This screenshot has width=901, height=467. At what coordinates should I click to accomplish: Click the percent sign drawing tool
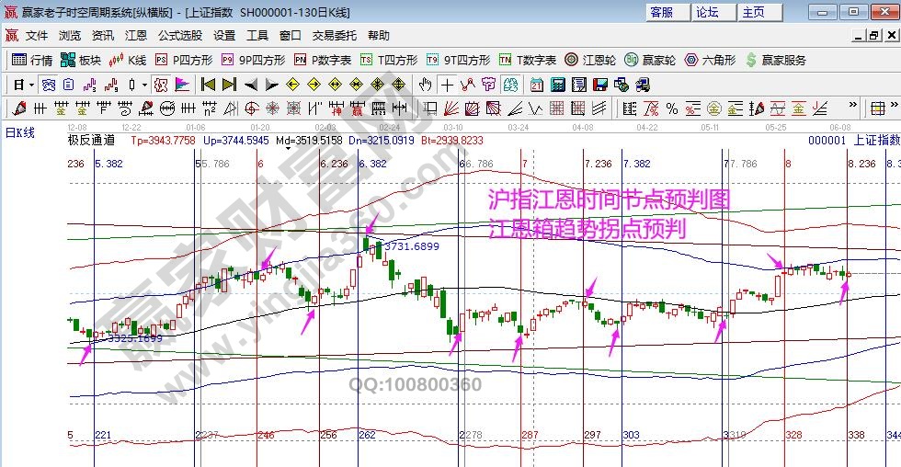[x=672, y=108]
